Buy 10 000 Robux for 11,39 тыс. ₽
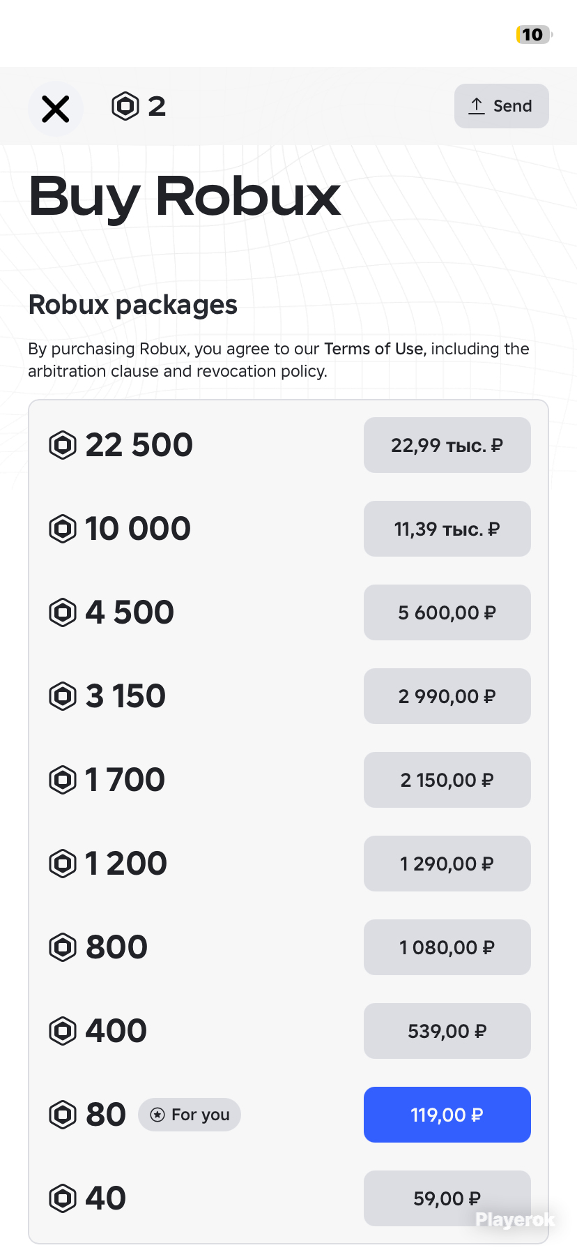The image size is (577, 1250). (x=447, y=529)
